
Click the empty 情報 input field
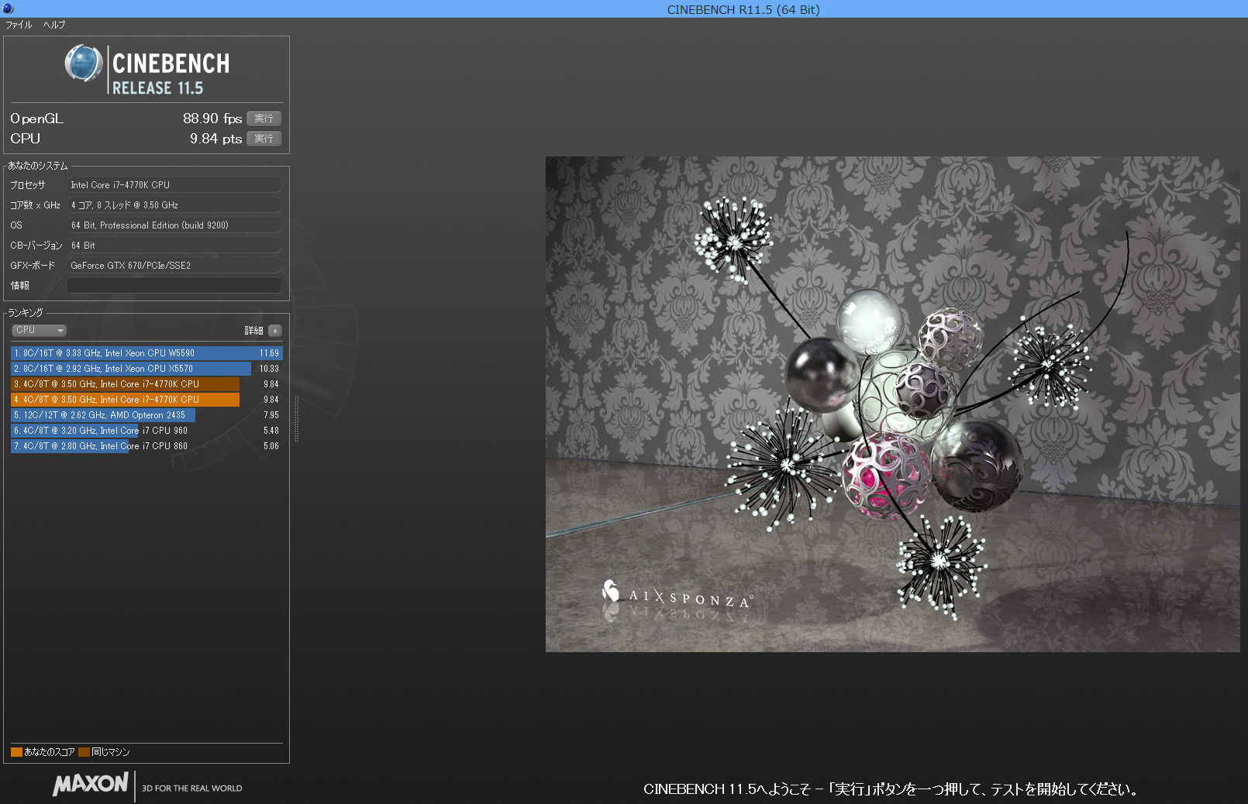click(x=174, y=286)
